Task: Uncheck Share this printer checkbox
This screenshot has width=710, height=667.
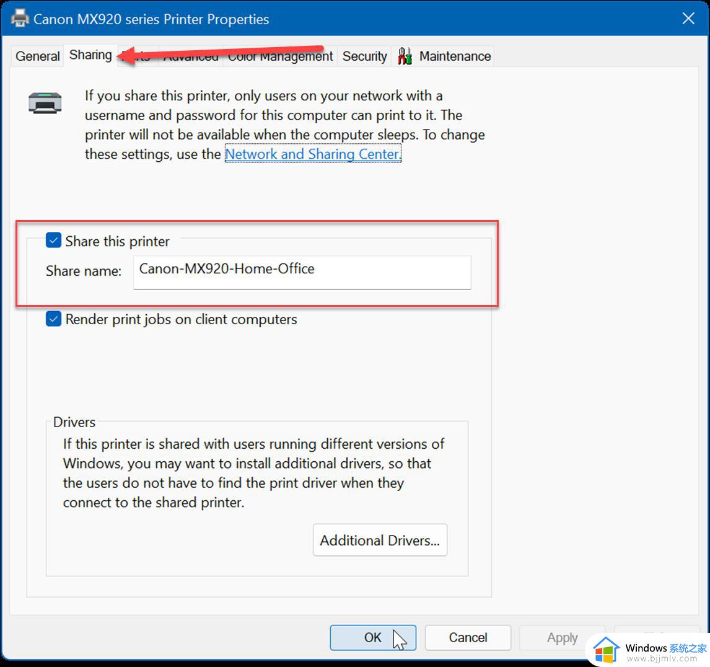Action: [53, 240]
